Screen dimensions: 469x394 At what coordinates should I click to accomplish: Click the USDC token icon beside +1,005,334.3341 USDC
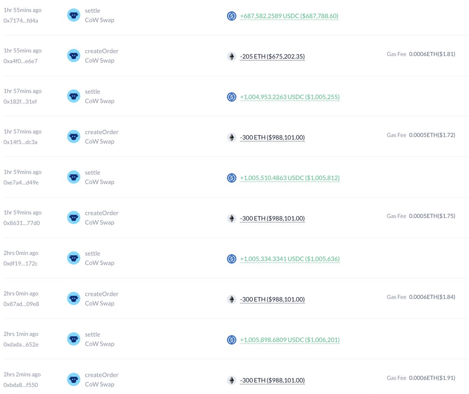pyautogui.click(x=232, y=259)
